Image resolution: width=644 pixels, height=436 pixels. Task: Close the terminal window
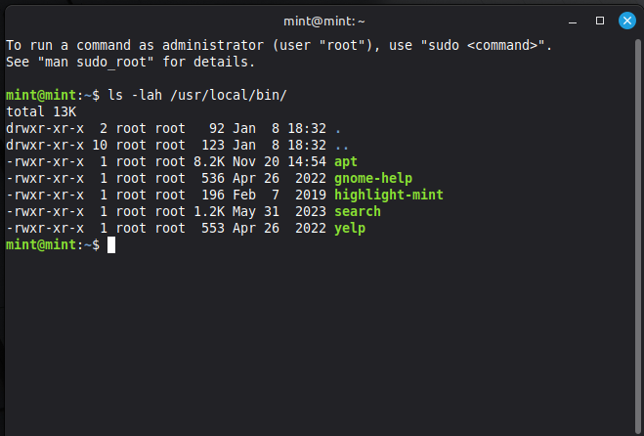pyautogui.click(x=626, y=20)
